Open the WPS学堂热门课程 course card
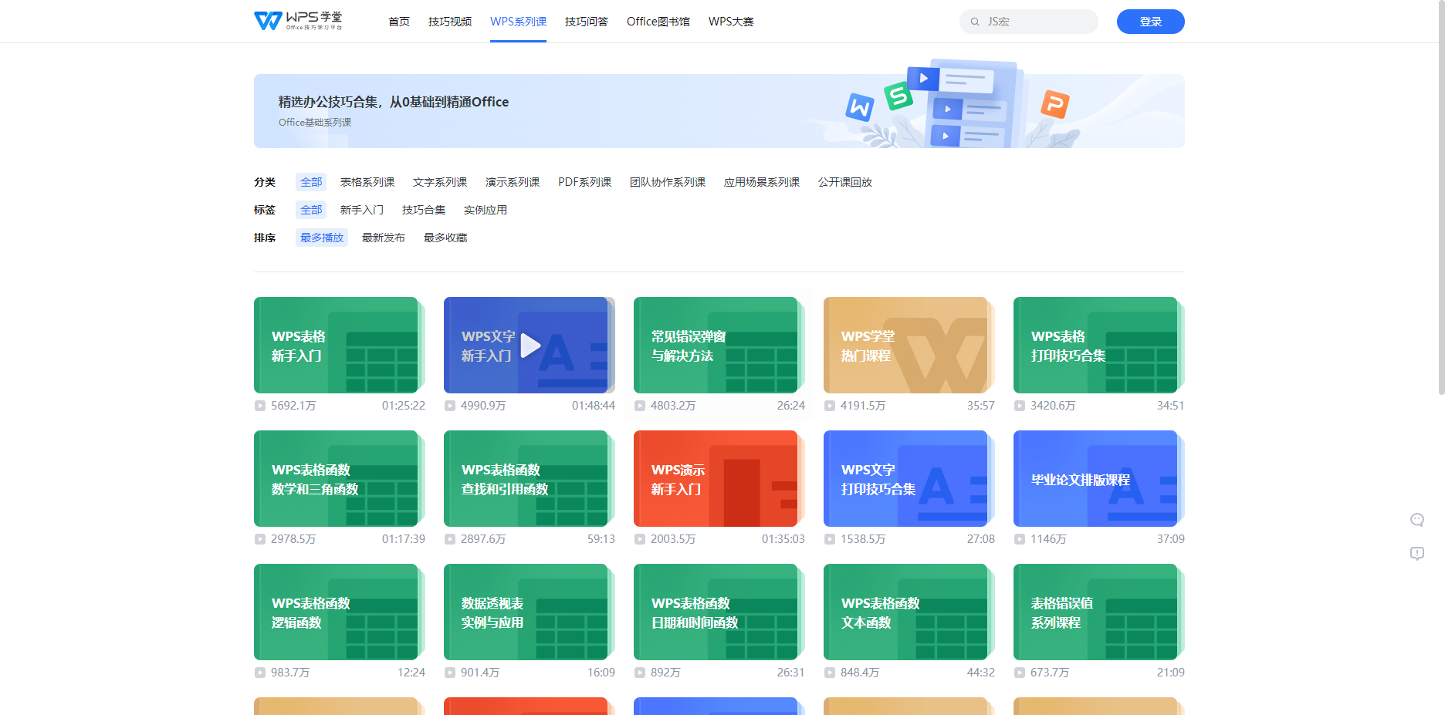This screenshot has width=1445, height=715. 909,346
